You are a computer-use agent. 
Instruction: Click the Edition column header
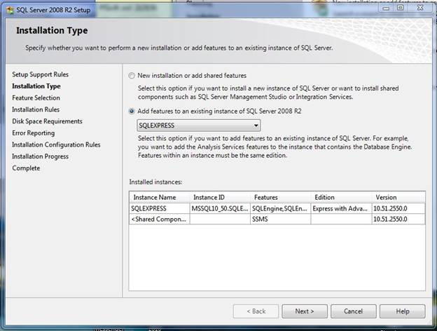[341, 197]
